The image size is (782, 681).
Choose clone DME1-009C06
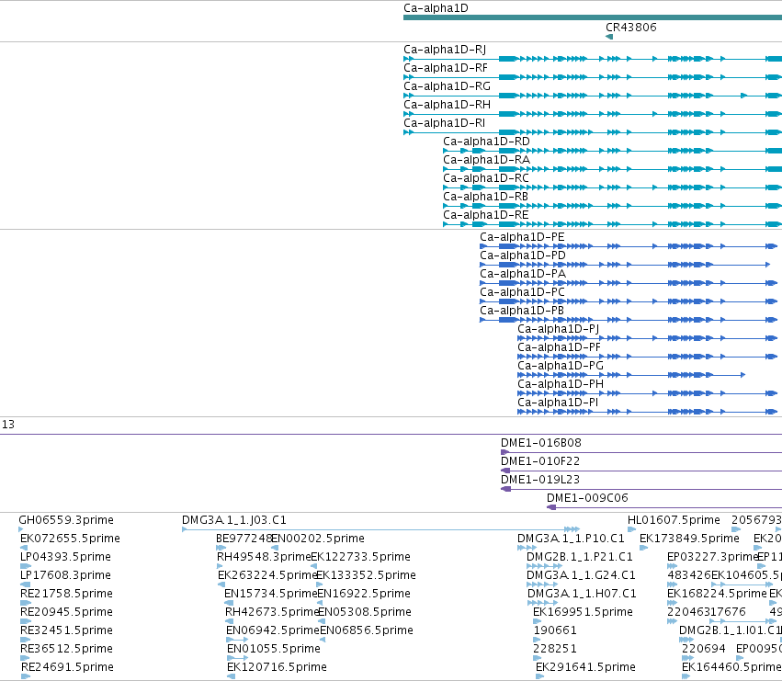[x=587, y=498]
